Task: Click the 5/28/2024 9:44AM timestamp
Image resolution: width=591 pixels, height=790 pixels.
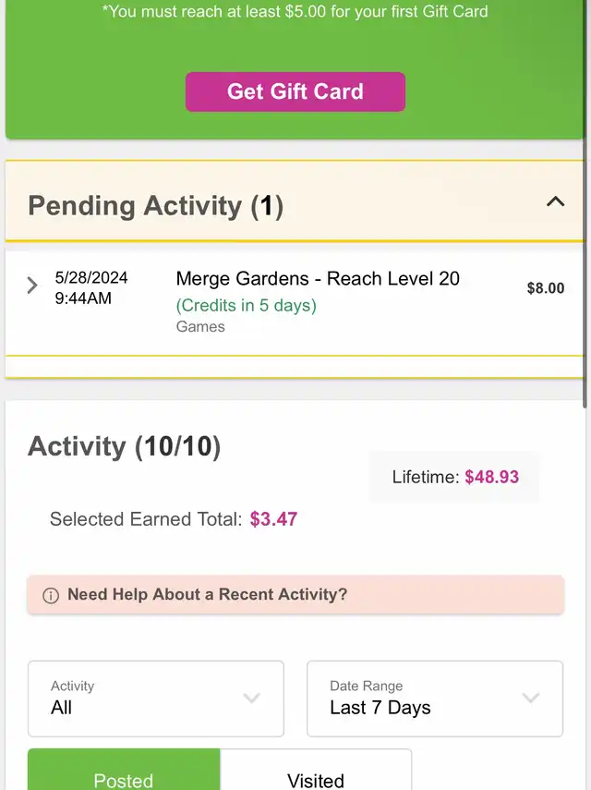Action: click(x=91, y=287)
